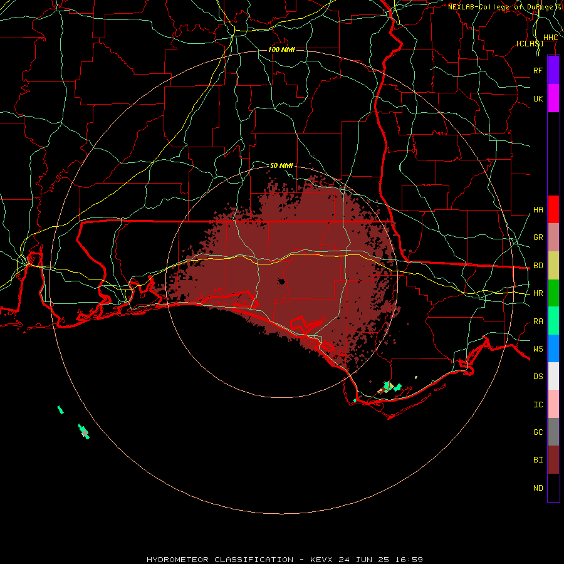Click the DS legend label

pos(538,376)
